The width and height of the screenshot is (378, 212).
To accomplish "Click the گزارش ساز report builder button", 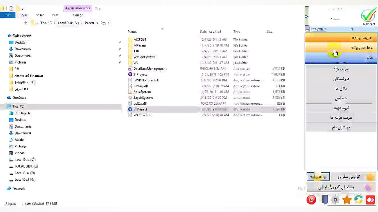I will (x=353, y=177).
